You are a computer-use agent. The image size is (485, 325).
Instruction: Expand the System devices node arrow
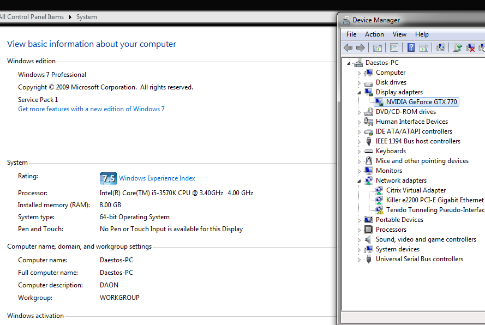pyautogui.click(x=359, y=250)
